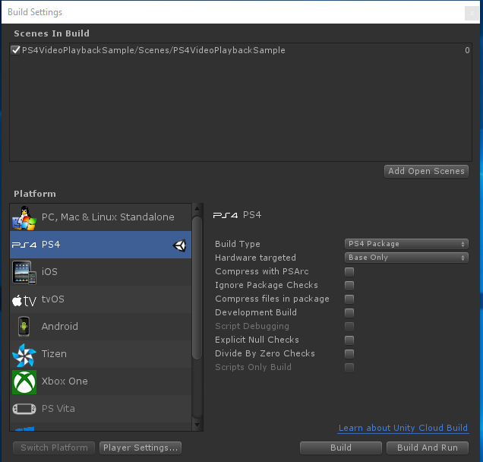Click the Hardware targeted label

click(x=255, y=258)
